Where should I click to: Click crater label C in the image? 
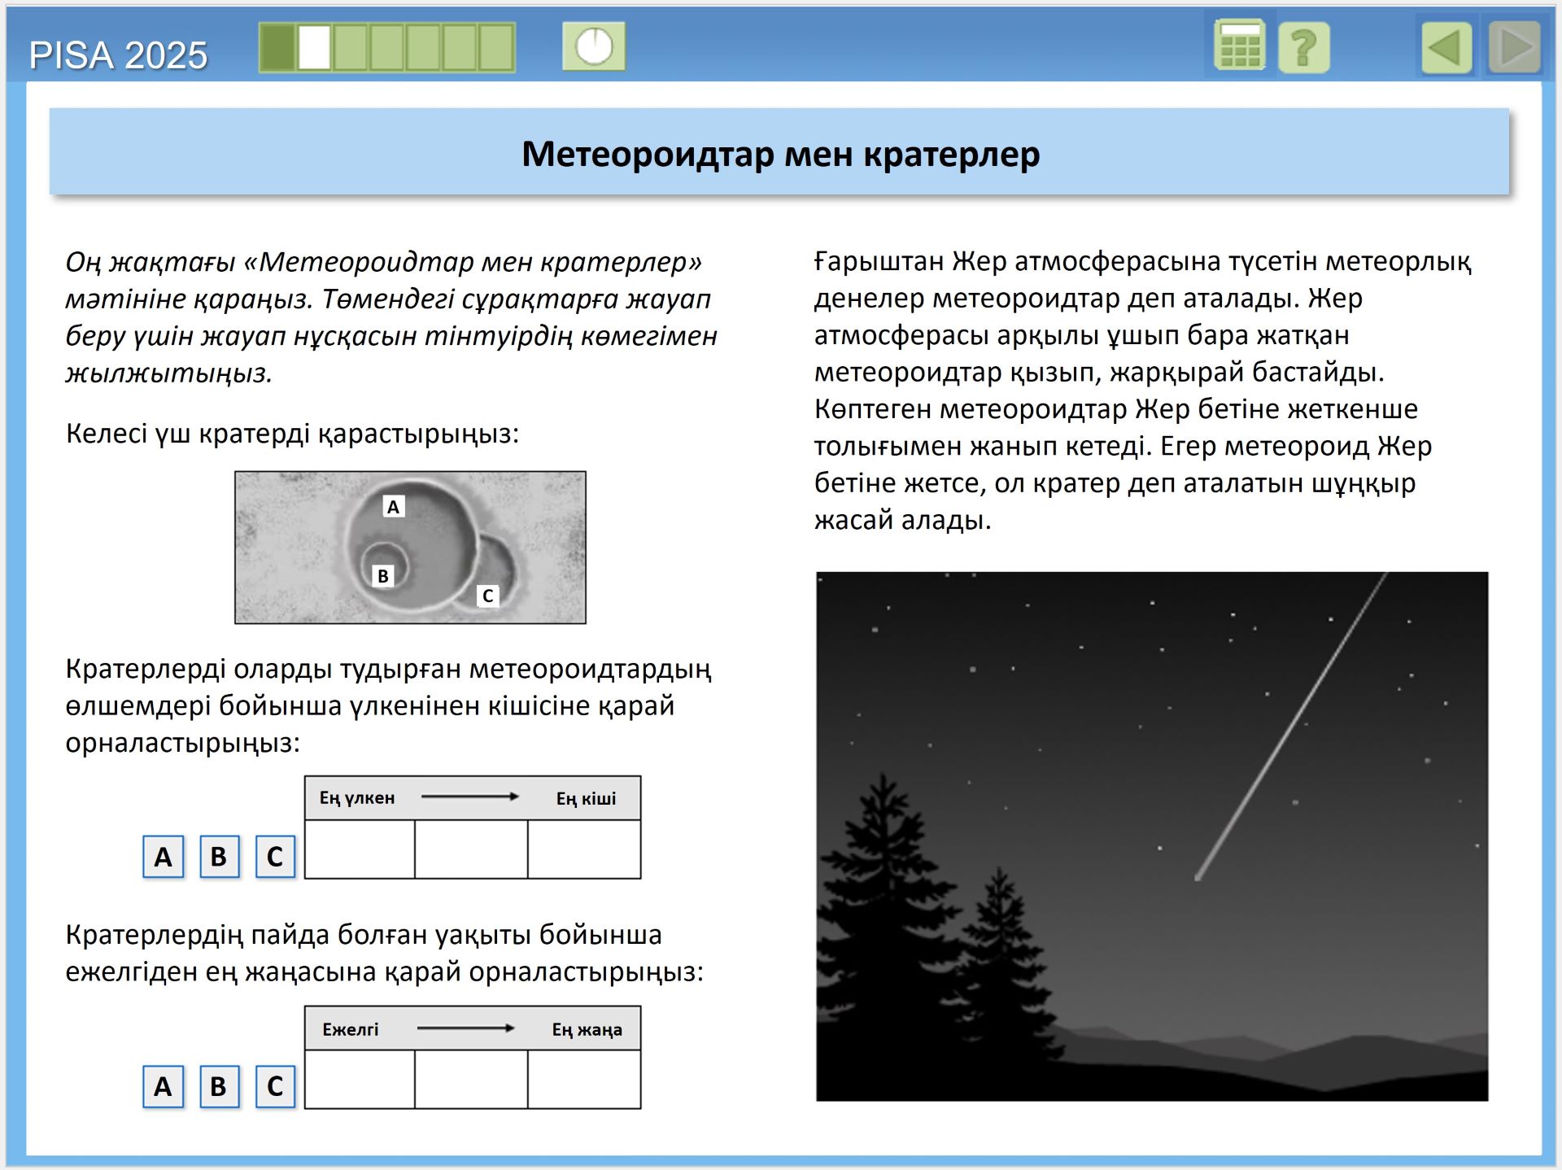(486, 596)
